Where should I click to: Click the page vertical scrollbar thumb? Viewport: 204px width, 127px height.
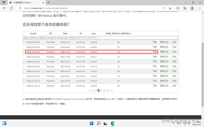(x=203, y=74)
